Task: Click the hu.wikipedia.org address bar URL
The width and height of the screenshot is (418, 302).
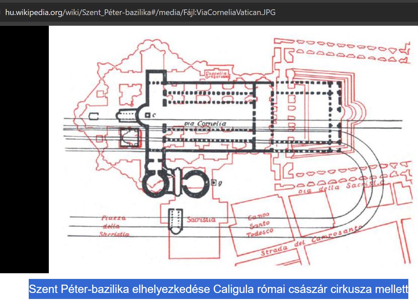Action: (x=140, y=13)
